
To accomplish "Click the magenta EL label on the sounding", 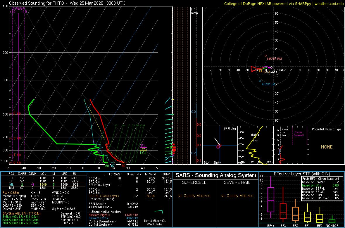I will pos(143,146).
